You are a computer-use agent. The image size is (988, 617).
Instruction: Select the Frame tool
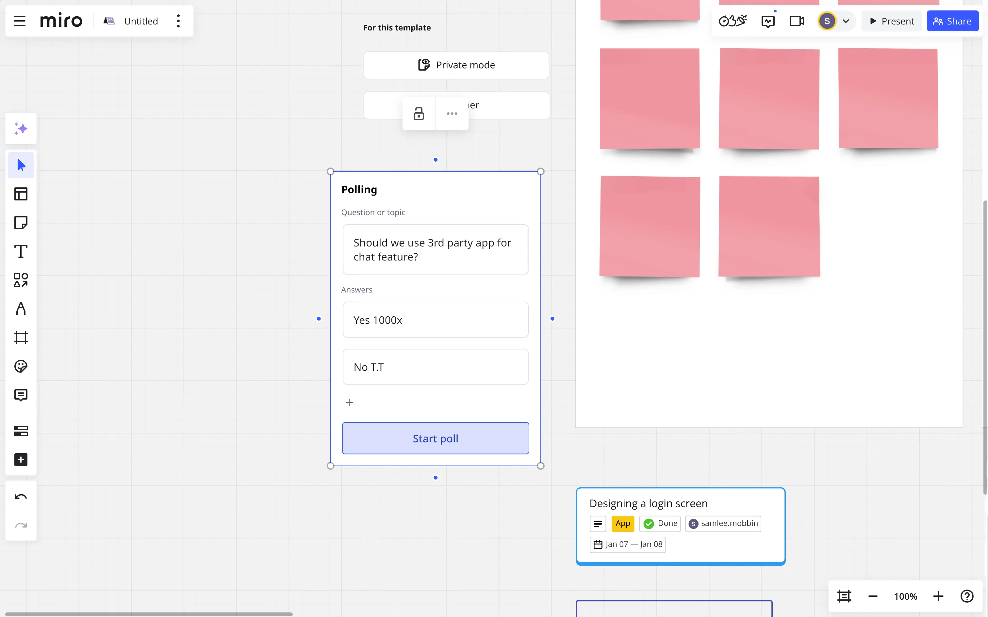point(21,338)
